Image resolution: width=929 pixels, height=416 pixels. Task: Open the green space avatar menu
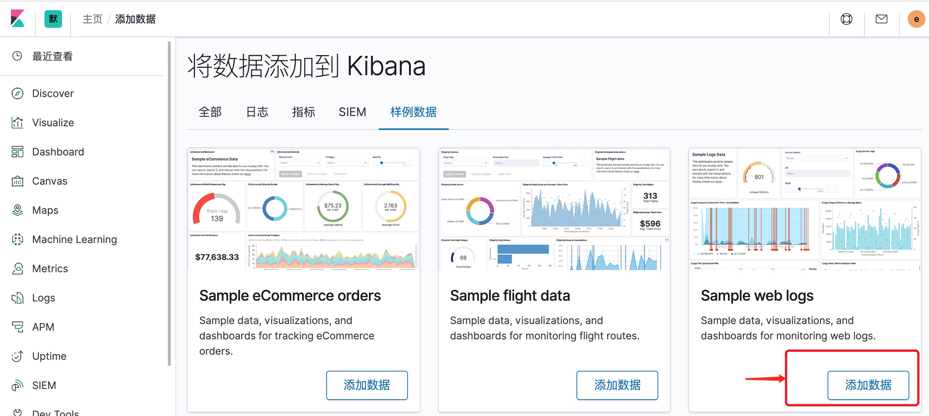53,19
